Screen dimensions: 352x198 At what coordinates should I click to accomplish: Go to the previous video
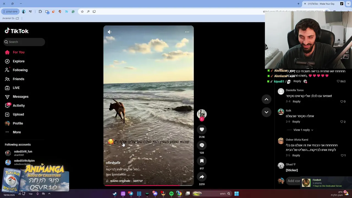266,99
